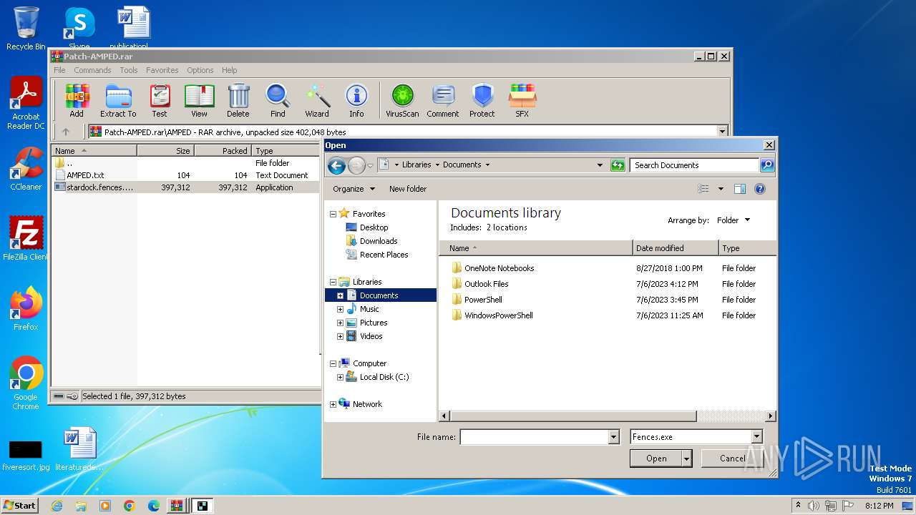The image size is (916, 515).
Task: Click the Protect archive icon
Action: point(482,100)
